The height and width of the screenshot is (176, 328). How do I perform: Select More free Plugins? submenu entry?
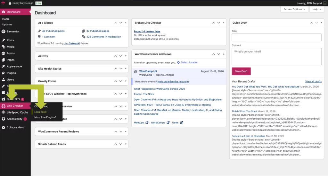click(x=45, y=117)
